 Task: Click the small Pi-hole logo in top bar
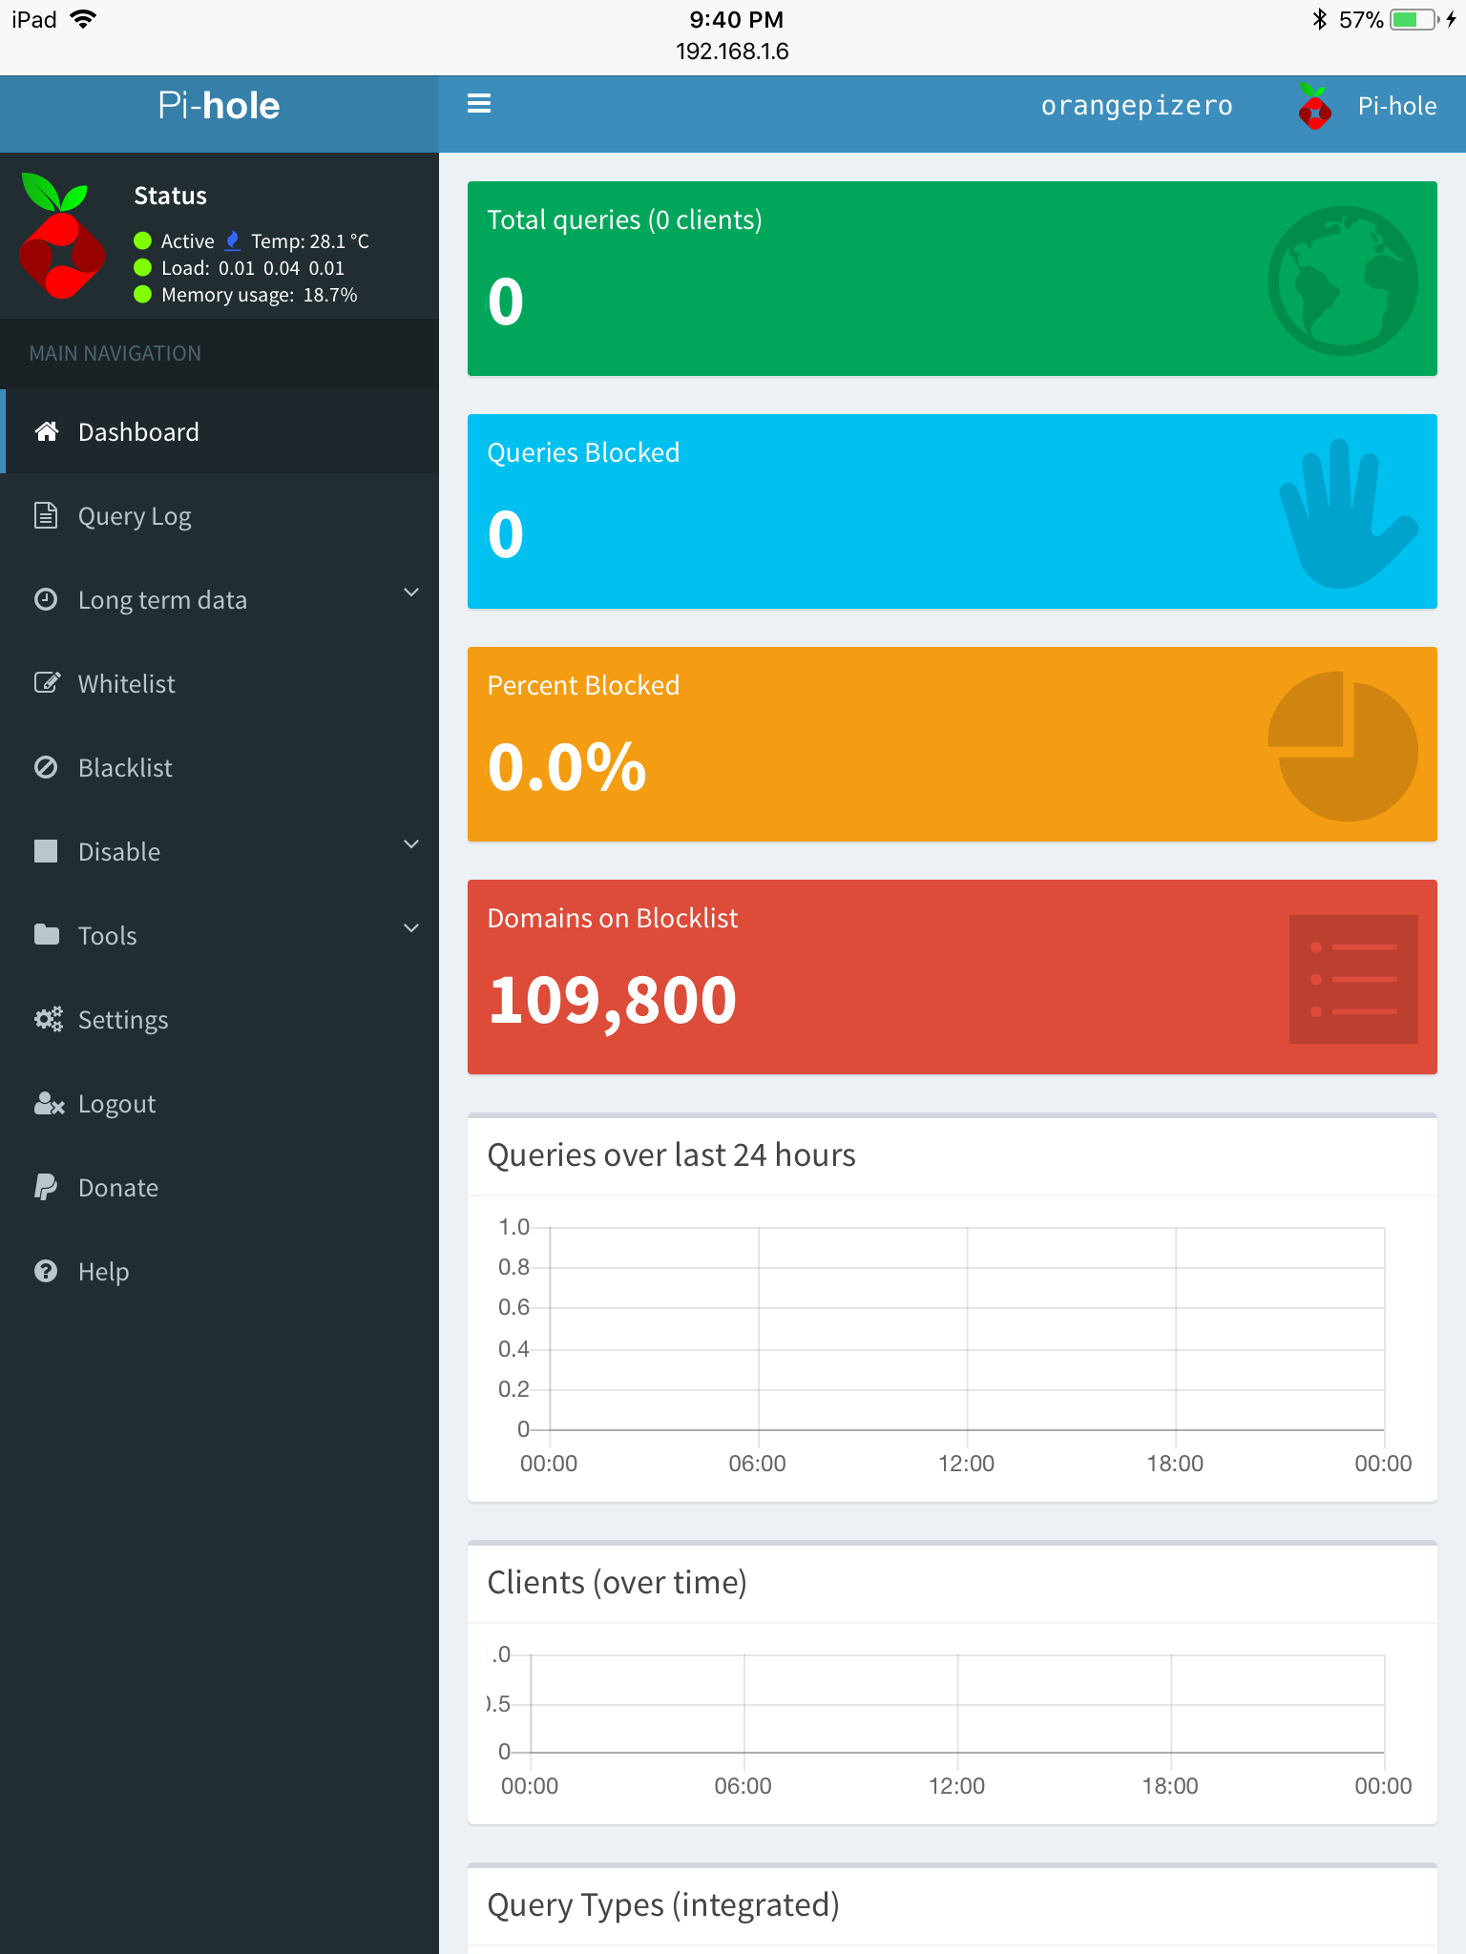(1315, 105)
